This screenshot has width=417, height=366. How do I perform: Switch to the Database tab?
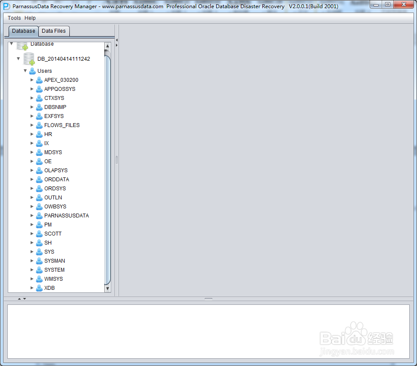pos(23,31)
